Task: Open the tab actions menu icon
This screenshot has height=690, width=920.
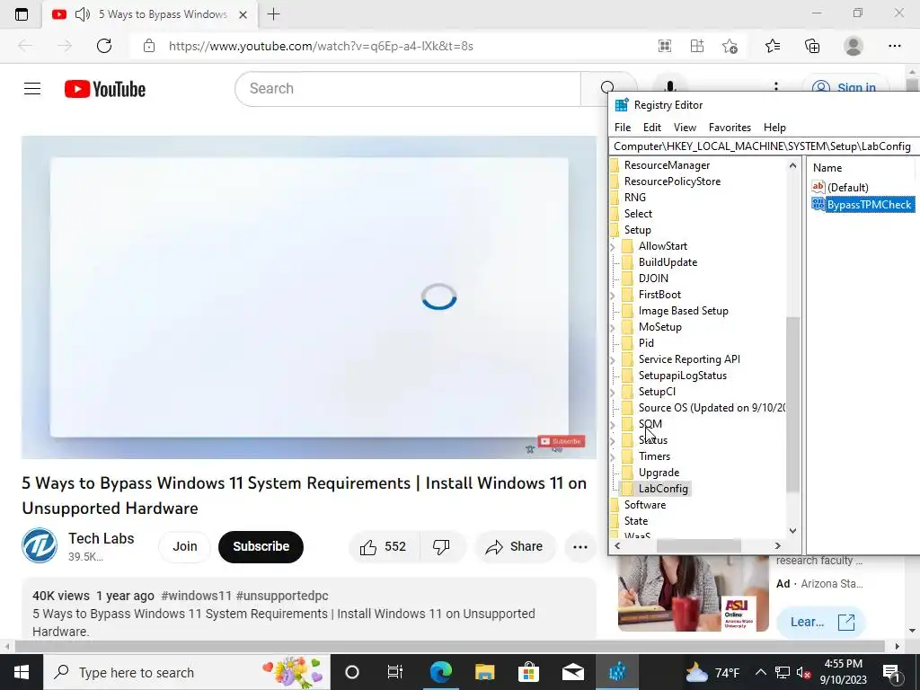Action: (x=22, y=14)
